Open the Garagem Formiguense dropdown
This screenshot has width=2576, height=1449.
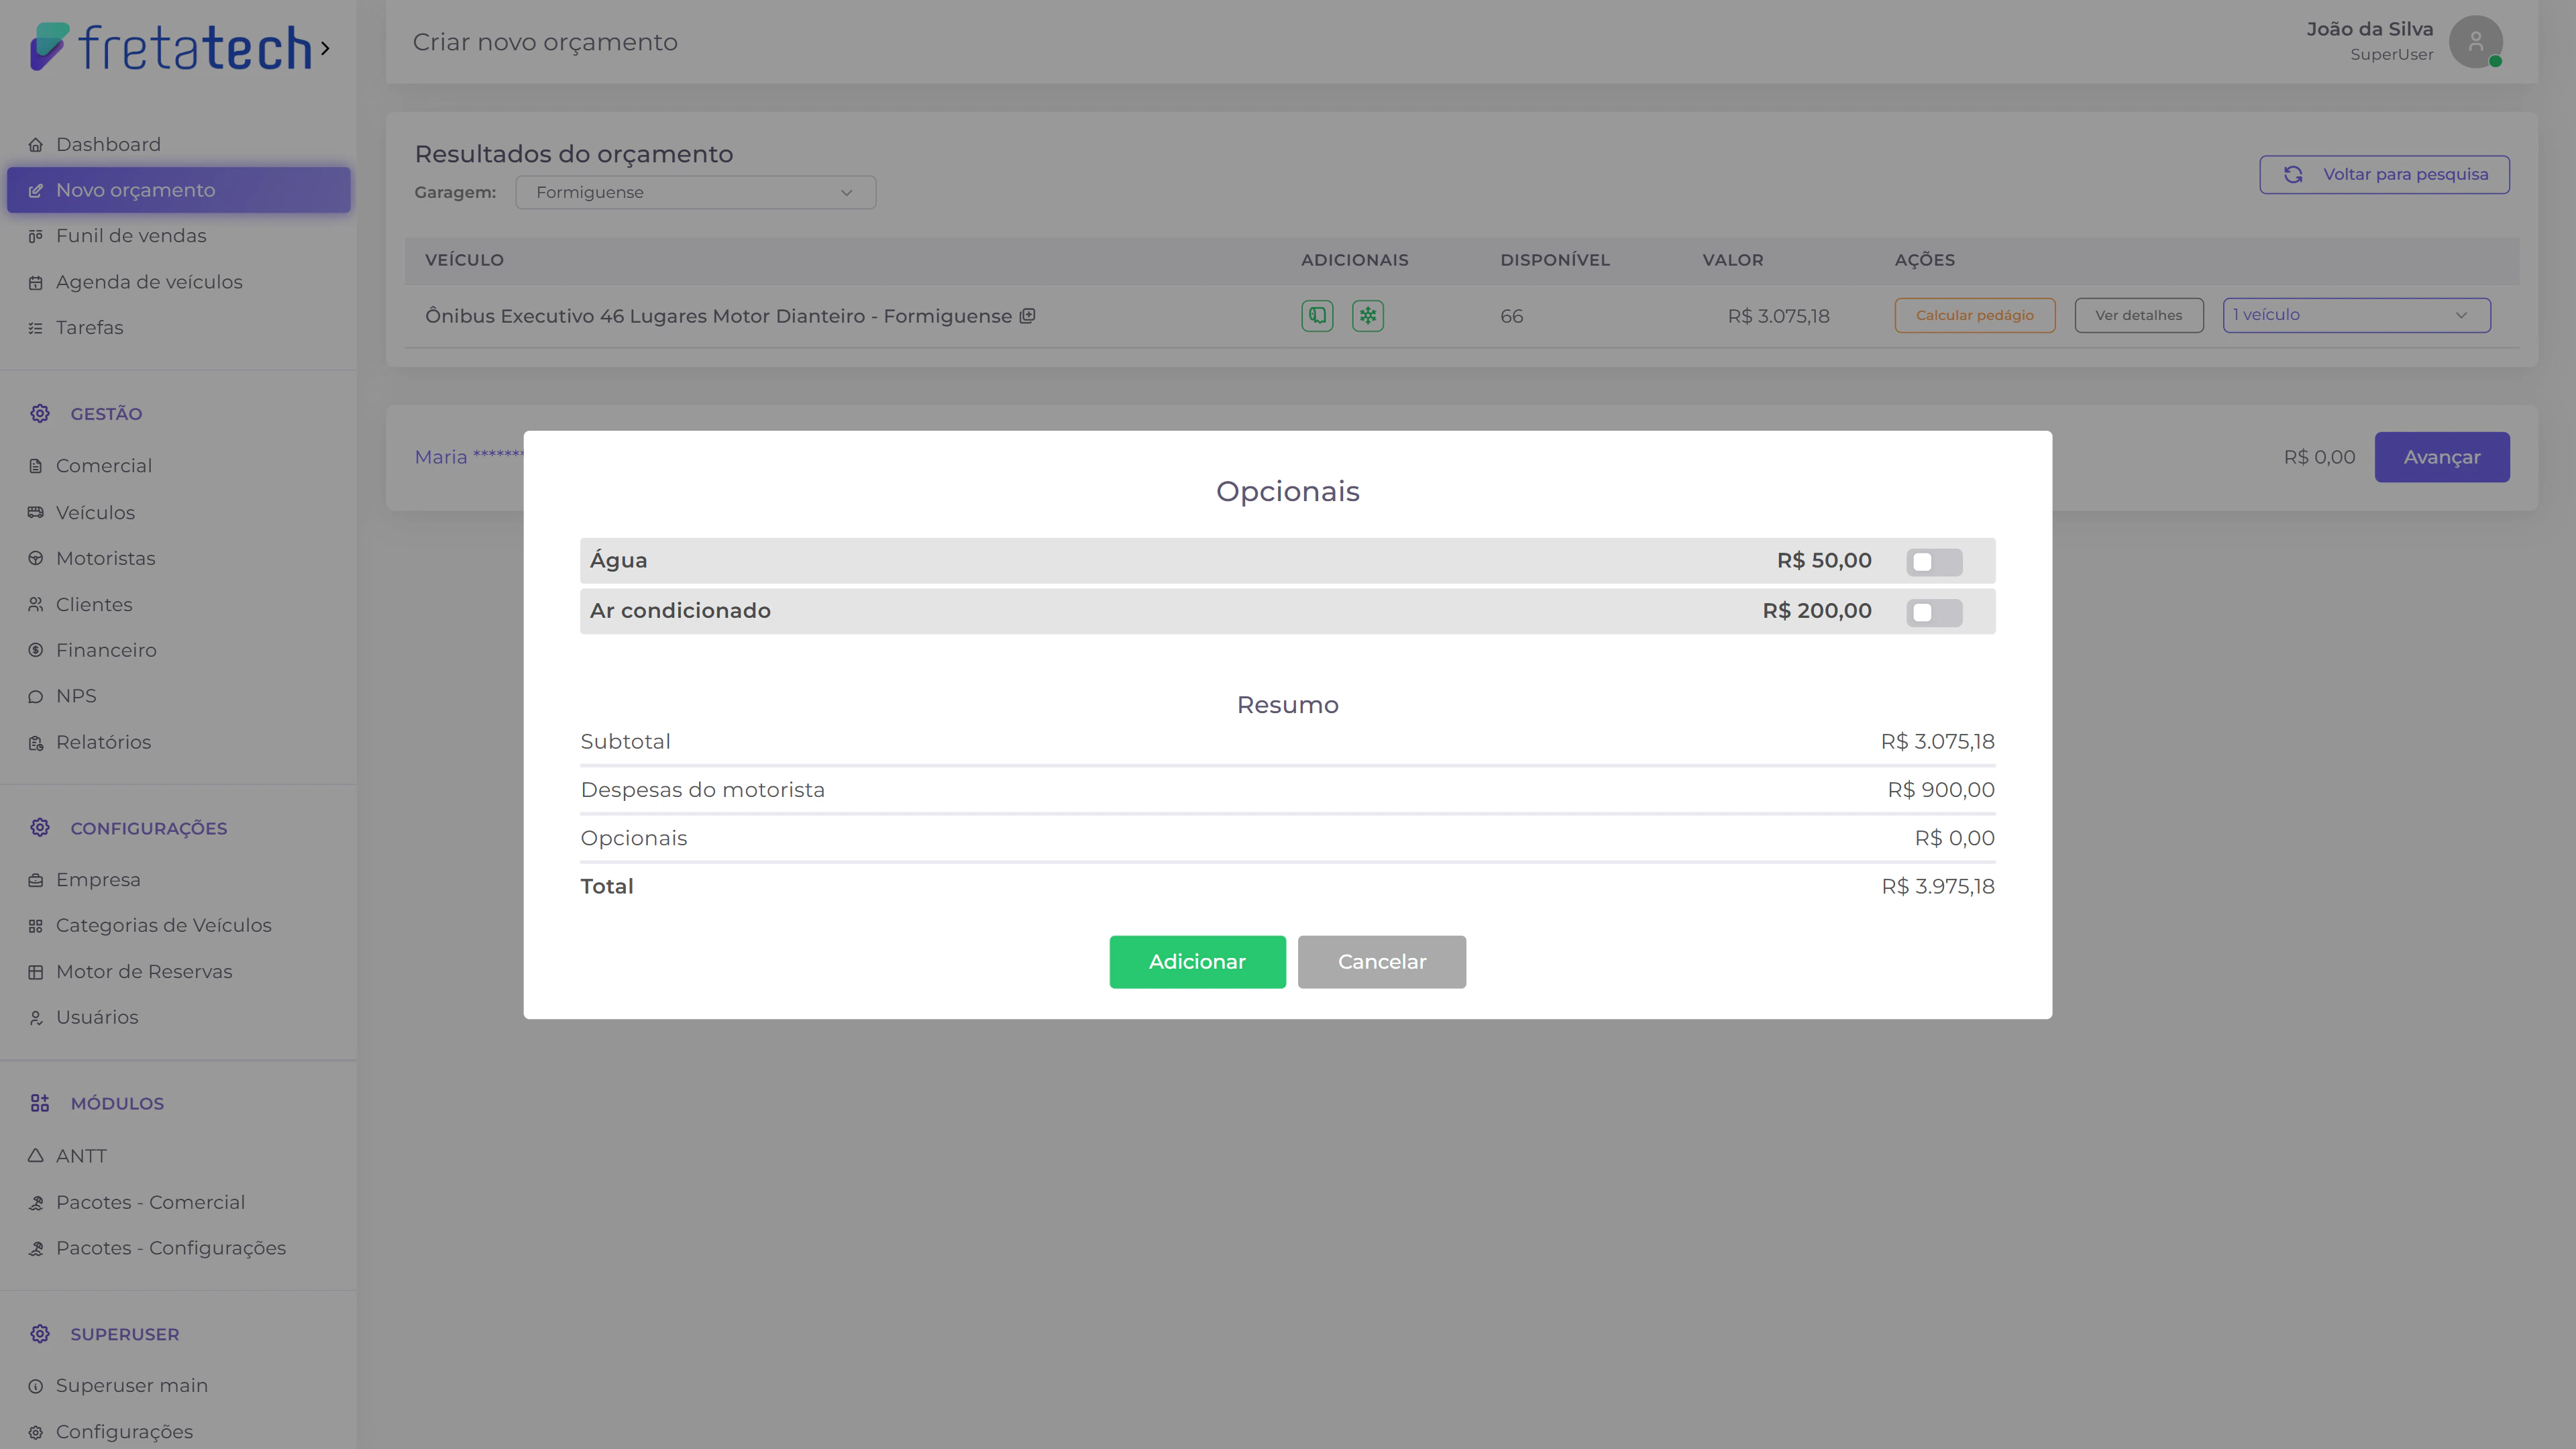pos(695,192)
